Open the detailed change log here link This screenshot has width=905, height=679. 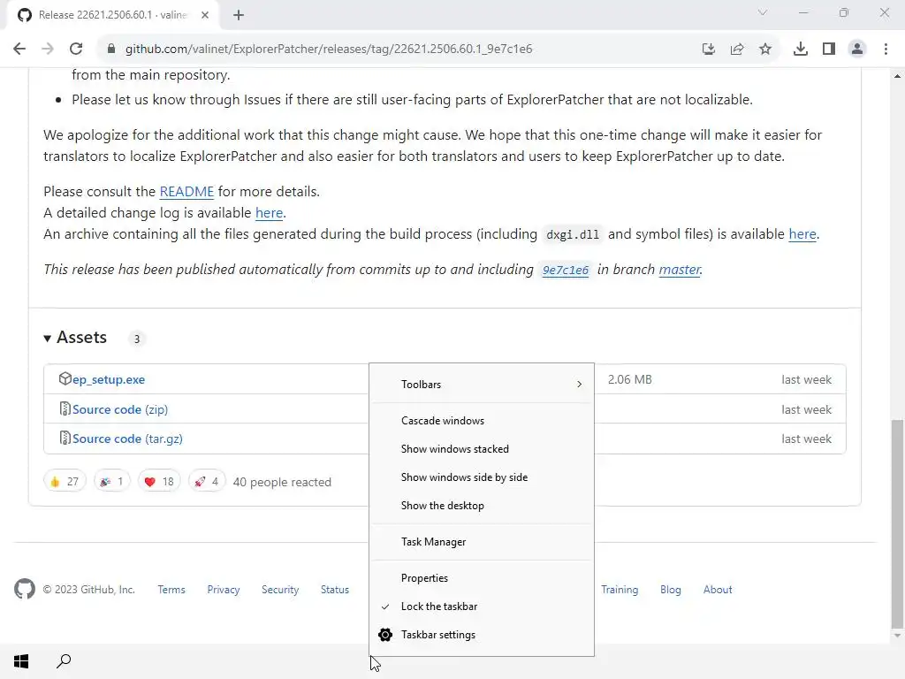coord(269,213)
